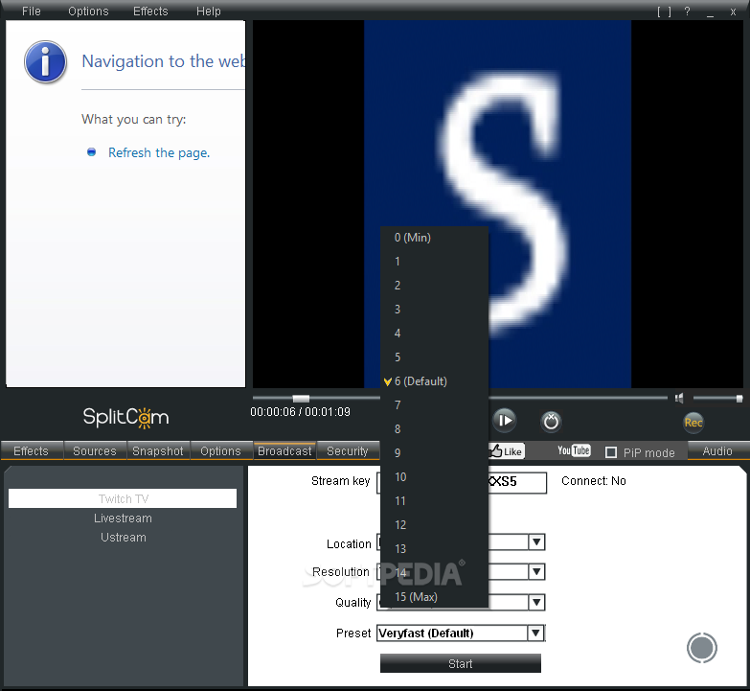Expand the Resolution dropdown arrow
This screenshot has width=750, height=691.
click(536, 572)
